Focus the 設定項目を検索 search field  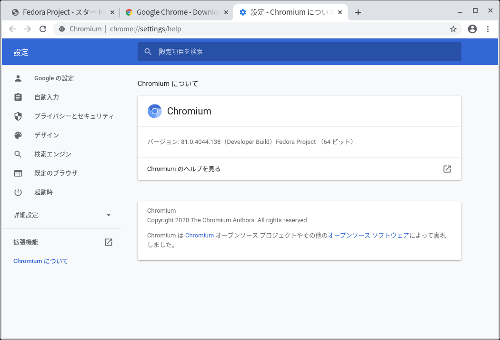300,52
